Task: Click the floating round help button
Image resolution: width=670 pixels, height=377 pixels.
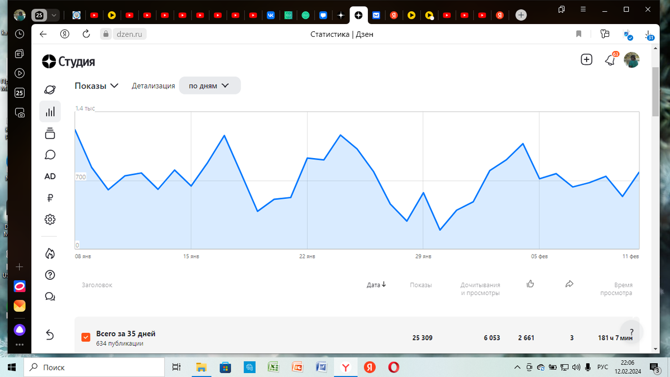Action: click(631, 331)
